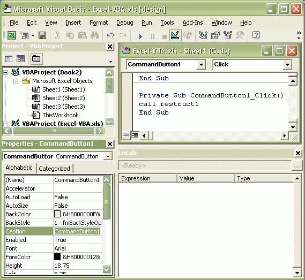This screenshot has height=280, width=305.
Task: Click the Object Browser toolbar icon
Action: point(228,35)
